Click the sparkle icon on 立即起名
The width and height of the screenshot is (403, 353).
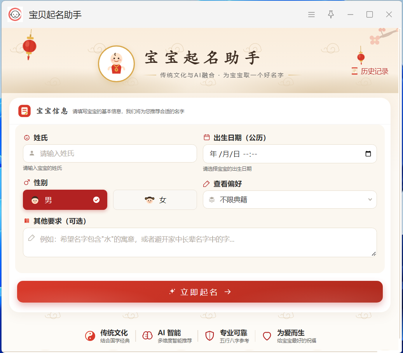[x=172, y=291]
